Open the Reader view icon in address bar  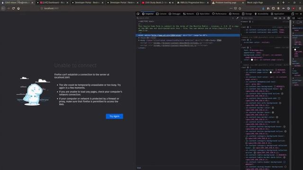[x=235, y=8]
